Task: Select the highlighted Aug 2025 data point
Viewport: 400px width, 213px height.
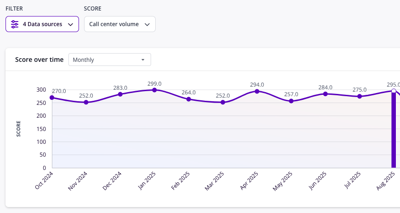Action: 394,91
